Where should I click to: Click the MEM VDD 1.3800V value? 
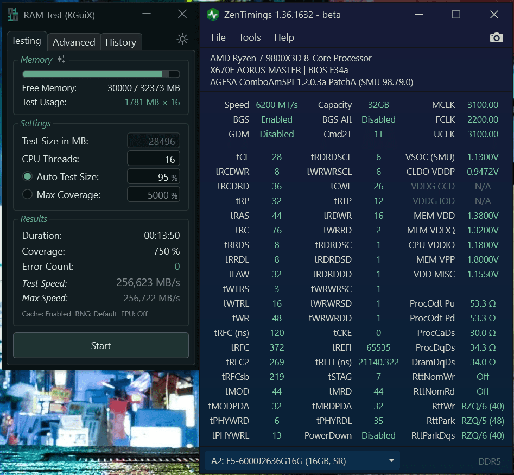483,216
